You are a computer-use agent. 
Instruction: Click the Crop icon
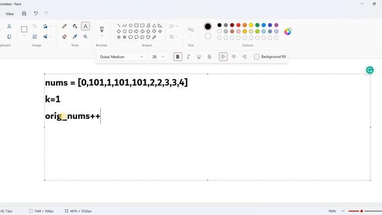[35, 26]
